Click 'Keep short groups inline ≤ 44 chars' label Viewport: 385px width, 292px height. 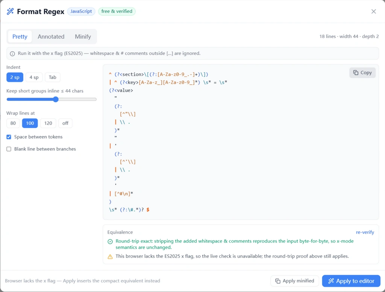point(45,91)
